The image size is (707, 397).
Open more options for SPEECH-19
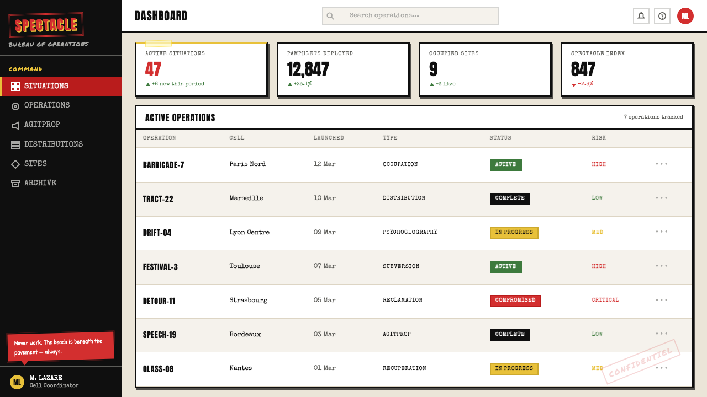point(662,334)
